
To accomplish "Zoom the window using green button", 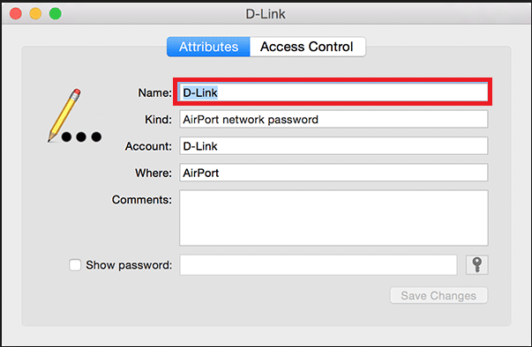I will (x=56, y=14).
